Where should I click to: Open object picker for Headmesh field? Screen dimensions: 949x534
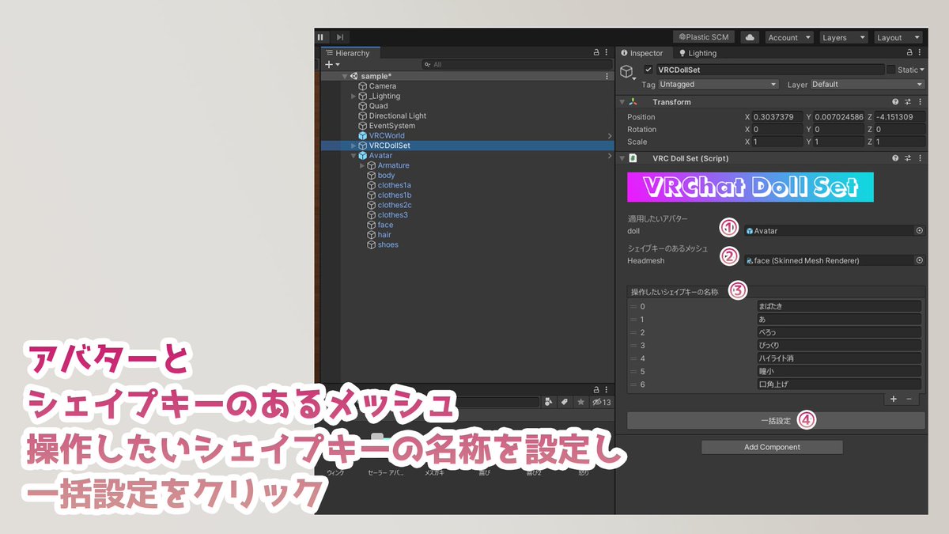(920, 260)
